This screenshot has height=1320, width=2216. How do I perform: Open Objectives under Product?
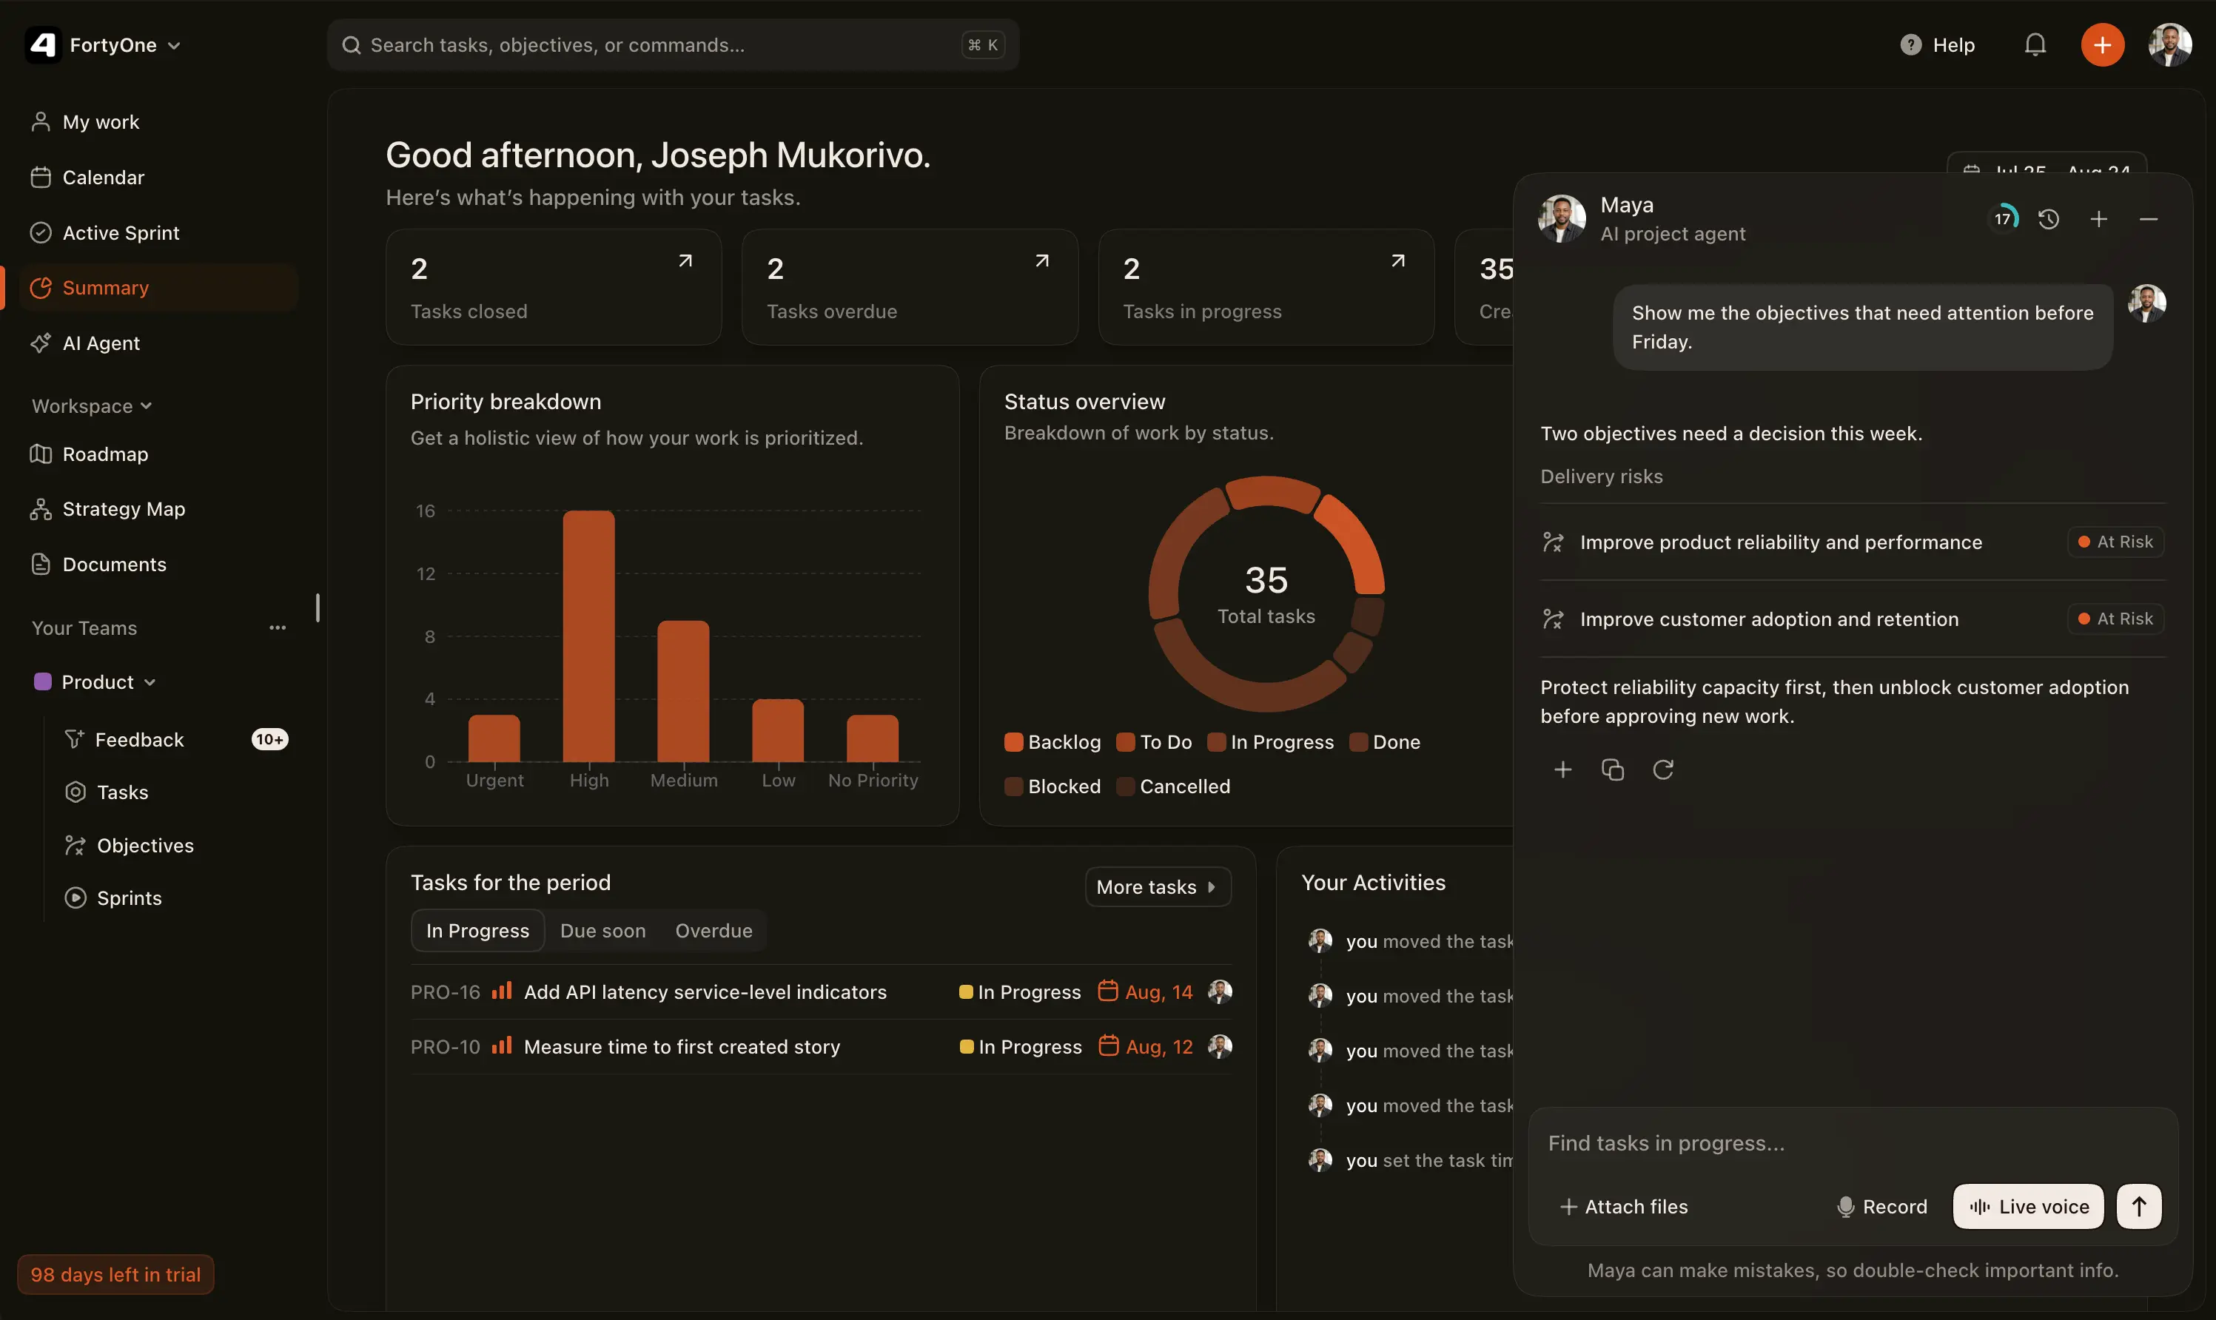(x=176, y=845)
